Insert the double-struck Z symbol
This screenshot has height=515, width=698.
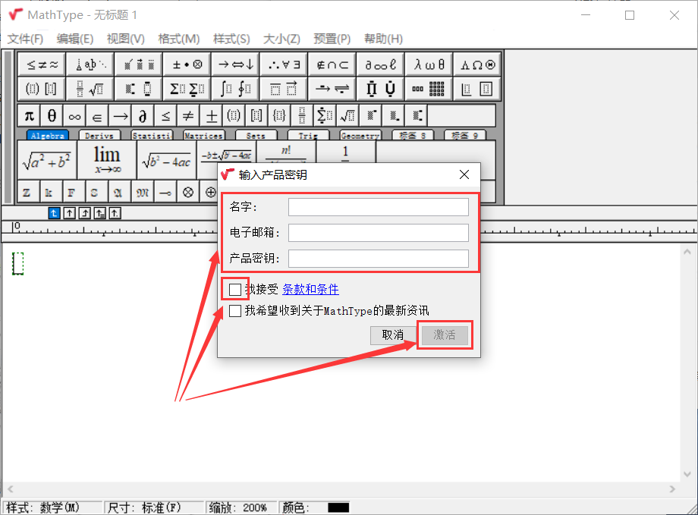pos(29,193)
